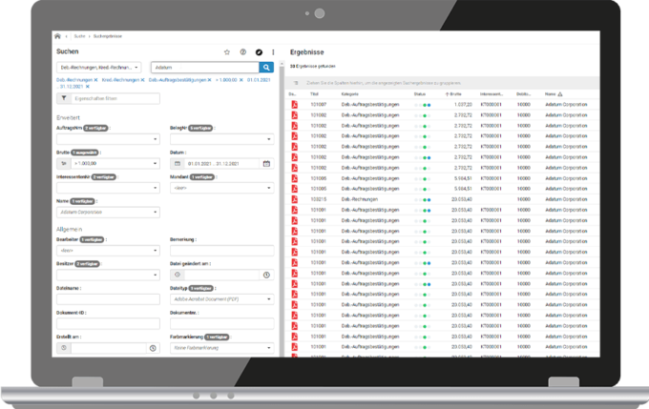The image size is (649, 409).
Task: Click the blue magnifier search button
Action: point(266,68)
